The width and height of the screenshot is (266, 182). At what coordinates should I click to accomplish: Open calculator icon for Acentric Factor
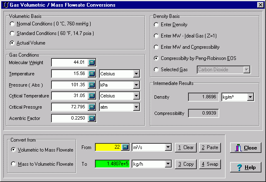coord(92,118)
